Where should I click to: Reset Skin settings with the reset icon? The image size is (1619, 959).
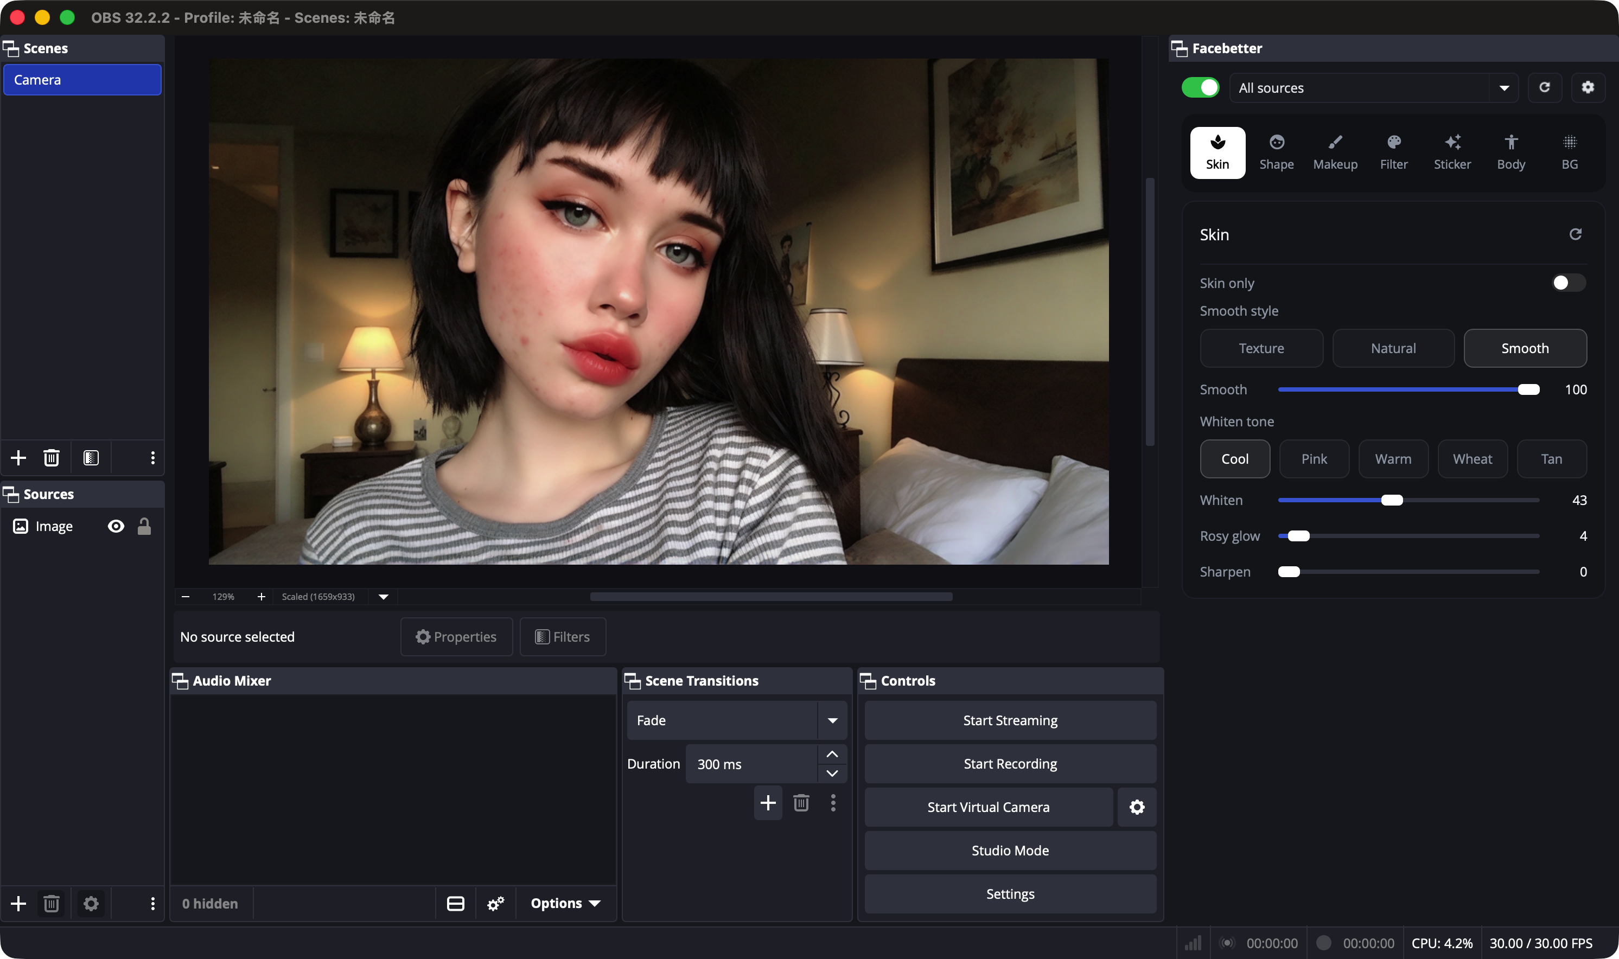[x=1575, y=234]
